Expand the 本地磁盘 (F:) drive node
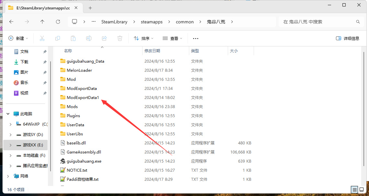The width and height of the screenshot is (369, 196). pyautogui.click(x=11, y=155)
